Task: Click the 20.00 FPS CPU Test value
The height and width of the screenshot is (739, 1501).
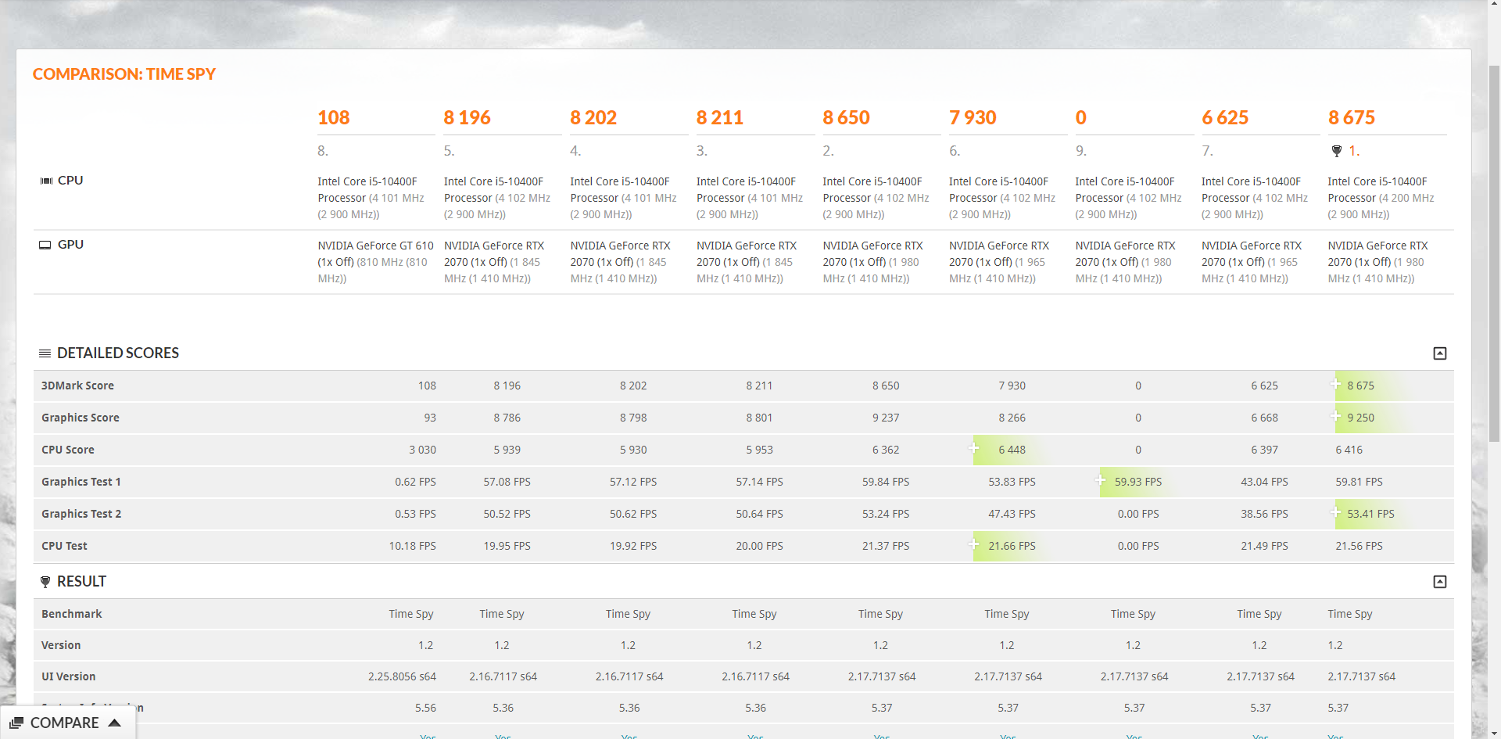Action: (x=759, y=546)
